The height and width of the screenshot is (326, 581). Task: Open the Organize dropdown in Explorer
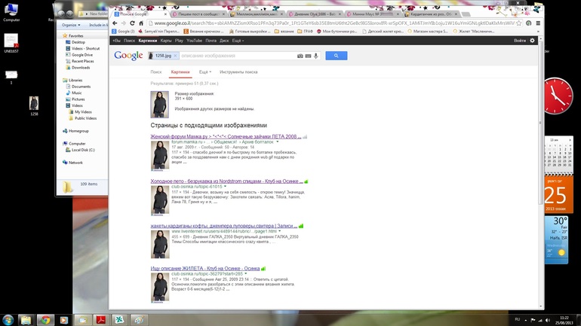click(x=71, y=25)
